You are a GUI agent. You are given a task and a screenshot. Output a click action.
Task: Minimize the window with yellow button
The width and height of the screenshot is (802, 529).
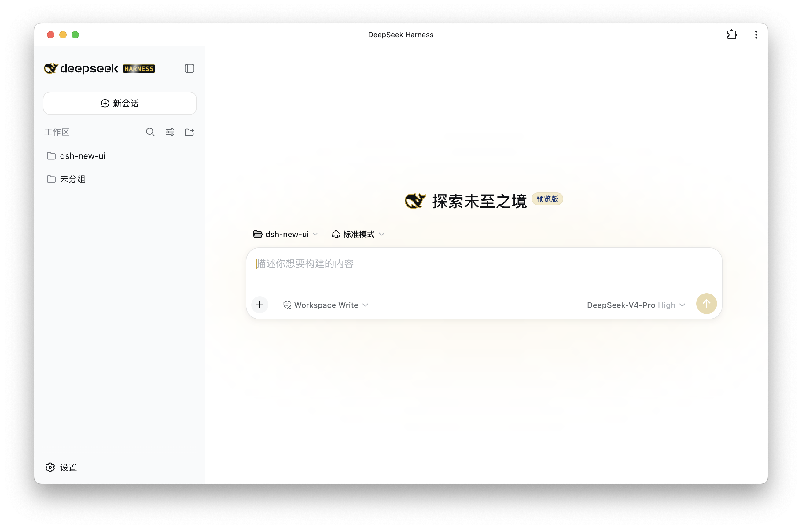click(63, 35)
